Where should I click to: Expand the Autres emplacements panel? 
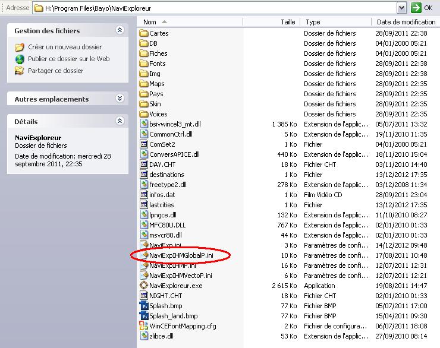coord(120,99)
